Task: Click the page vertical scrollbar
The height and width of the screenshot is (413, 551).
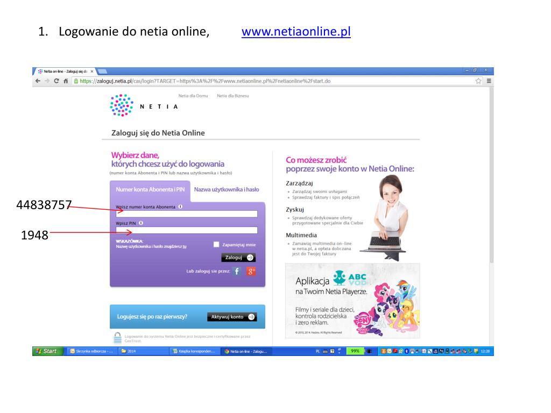Action: pos(491,176)
